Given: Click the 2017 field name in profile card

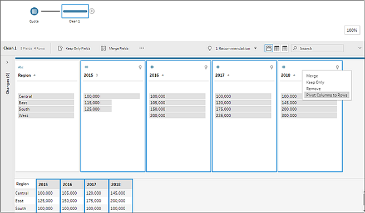Looking at the screenshot, I should pos(220,75).
